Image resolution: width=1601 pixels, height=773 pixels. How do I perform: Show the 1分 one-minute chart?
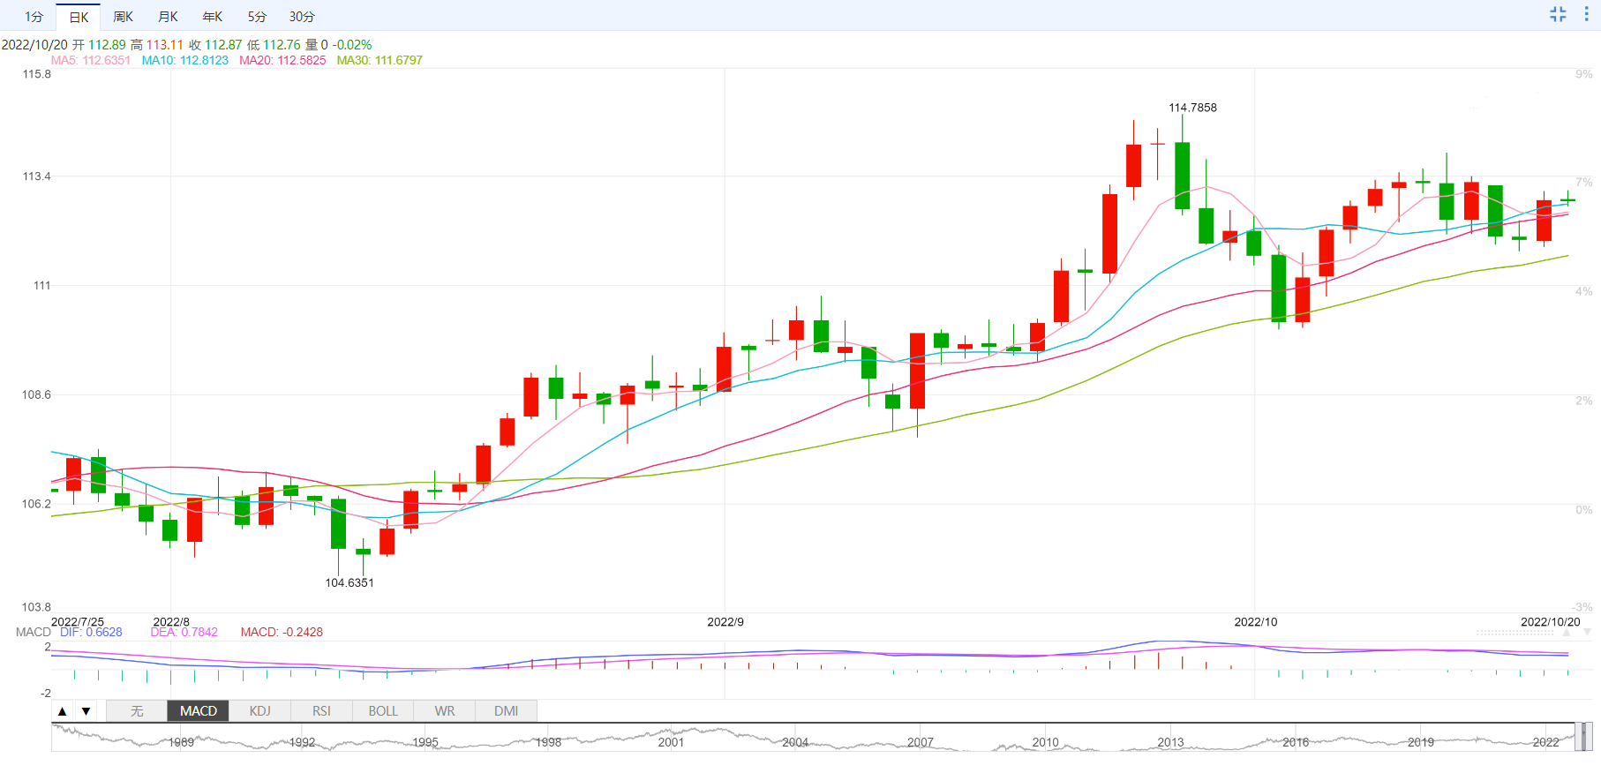point(34,17)
